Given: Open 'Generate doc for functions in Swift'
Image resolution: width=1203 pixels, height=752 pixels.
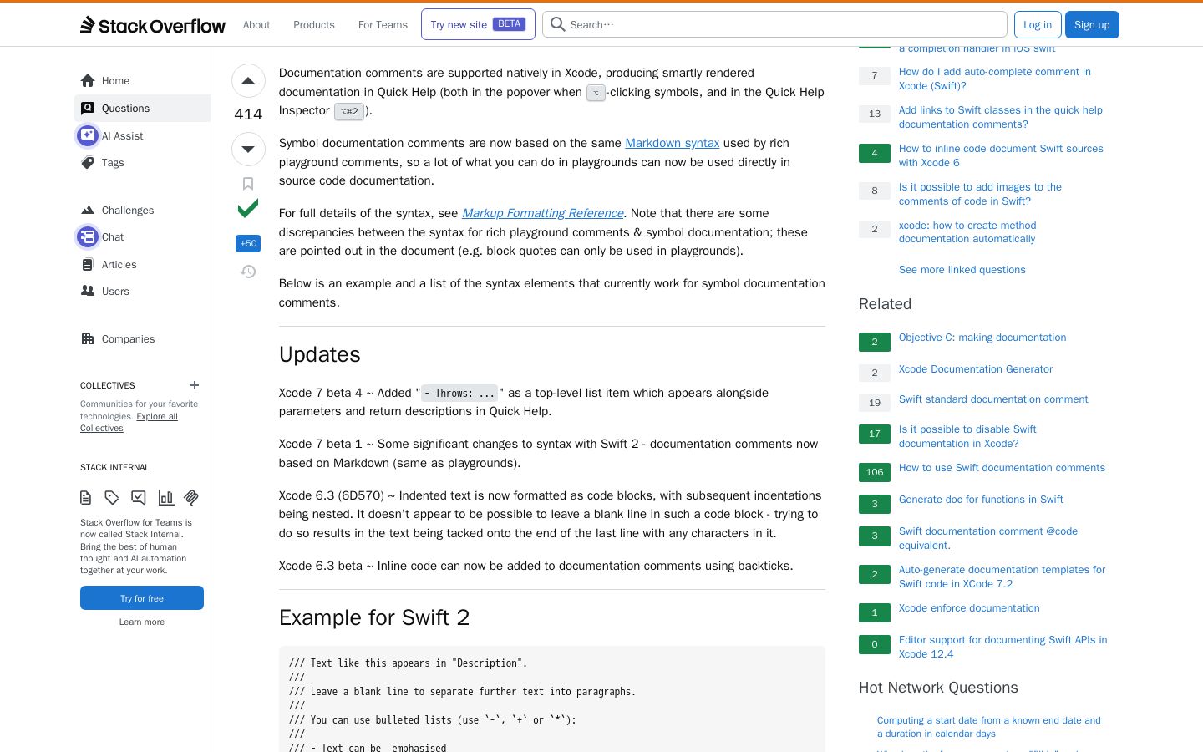Looking at the screenshot, I should (981, 500).
